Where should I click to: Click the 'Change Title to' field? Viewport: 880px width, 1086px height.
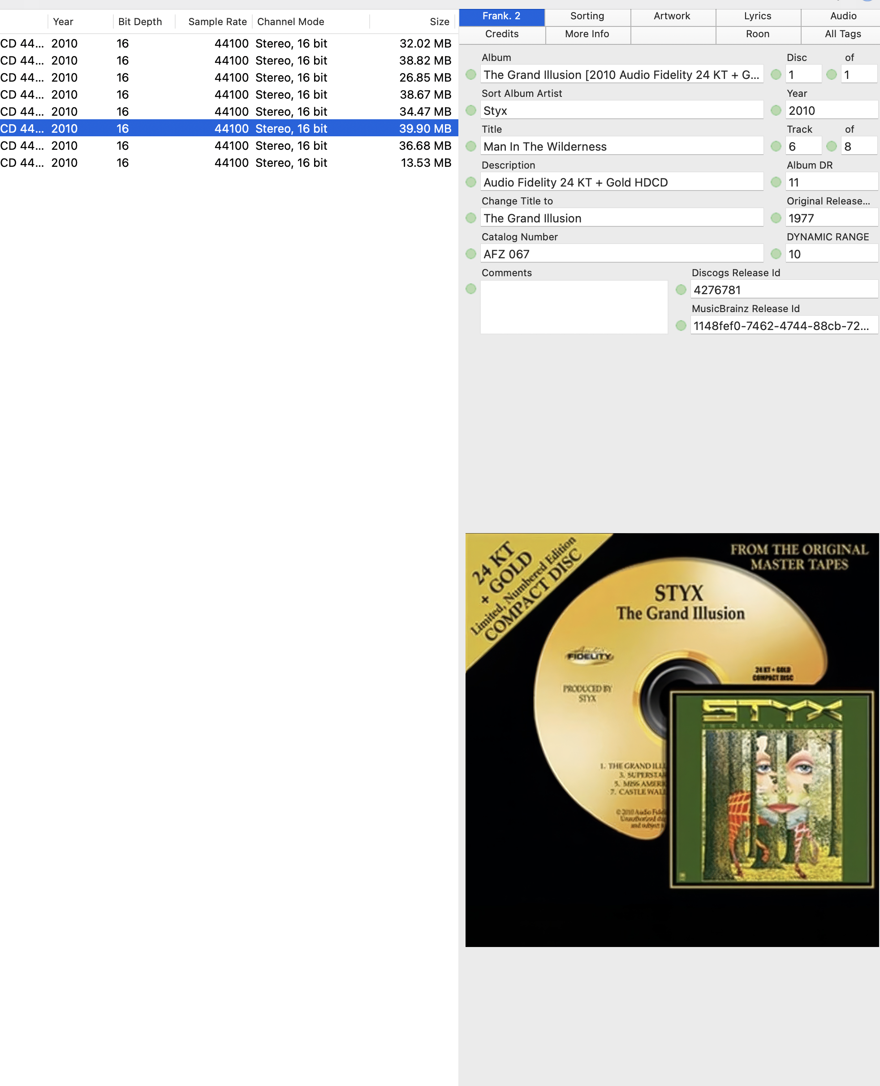point(622,218)
